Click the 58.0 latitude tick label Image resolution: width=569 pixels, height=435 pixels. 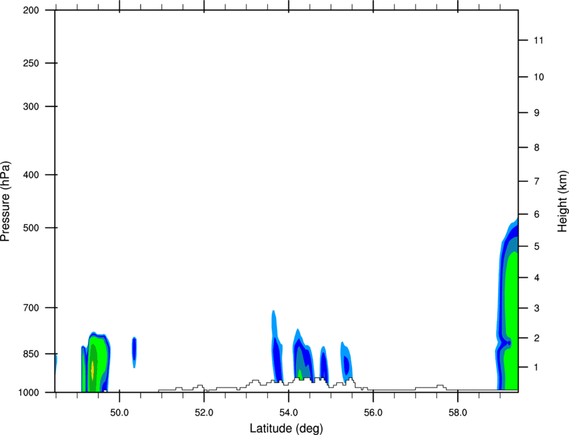pos(458,413)
